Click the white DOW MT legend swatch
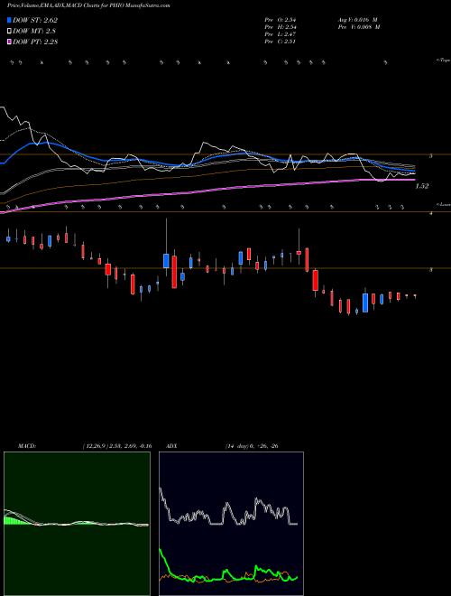Viewport: 451px width, 596px height. pyautogui.click(x=9, y=32)
